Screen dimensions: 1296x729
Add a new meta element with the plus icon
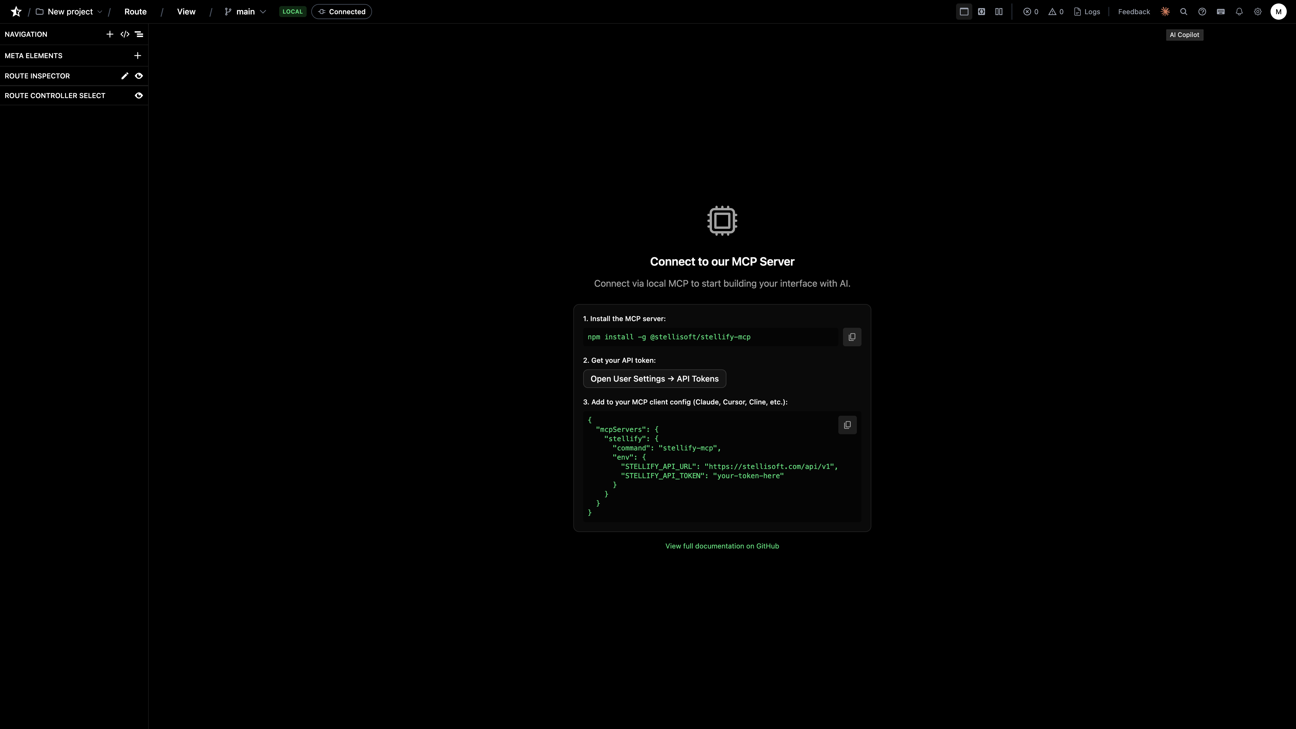point(137,55)
